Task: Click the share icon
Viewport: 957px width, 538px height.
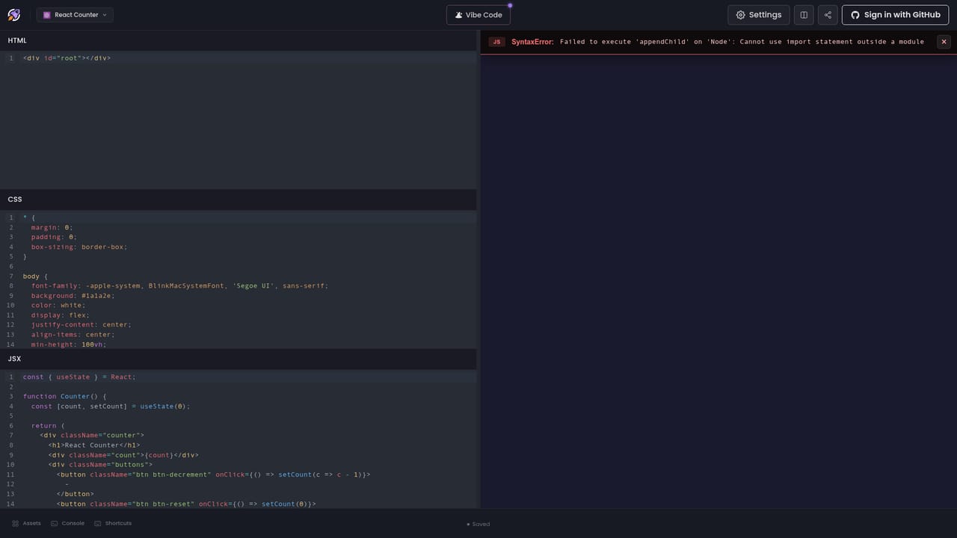Action: pos(828,15)
